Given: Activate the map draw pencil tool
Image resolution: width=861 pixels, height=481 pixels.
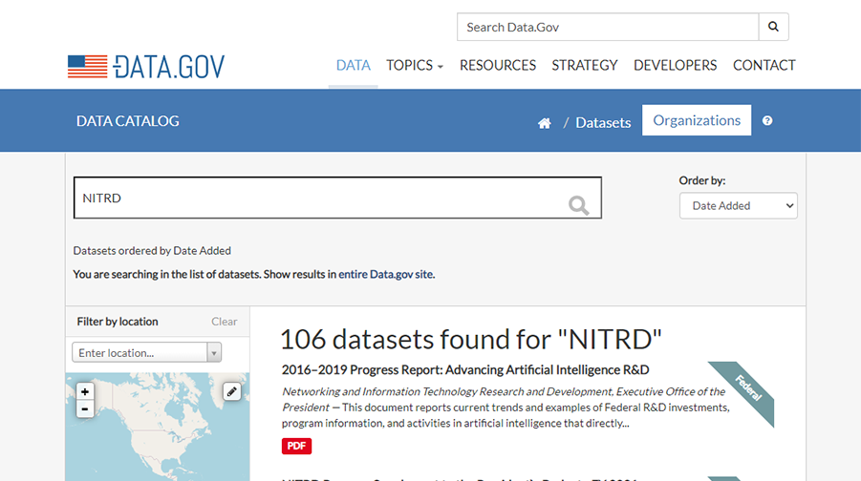Looking at the screenshot, I should pyautogui.click(x=231, y=391).
